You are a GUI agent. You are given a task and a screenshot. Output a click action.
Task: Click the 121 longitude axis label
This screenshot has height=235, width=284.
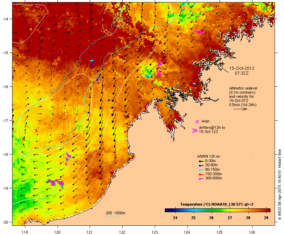point(90,232)
